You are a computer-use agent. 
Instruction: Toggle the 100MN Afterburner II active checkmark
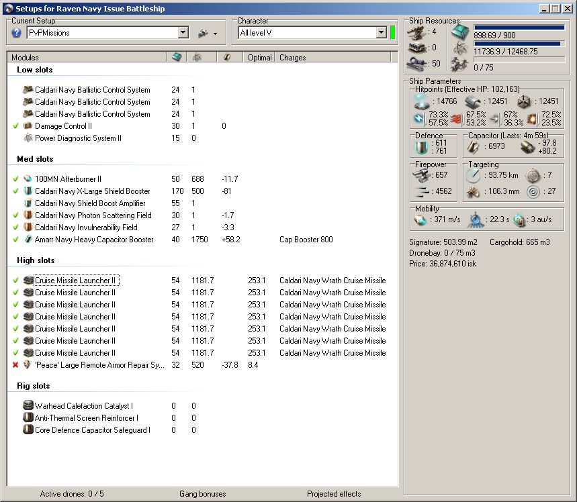point(15,179)
